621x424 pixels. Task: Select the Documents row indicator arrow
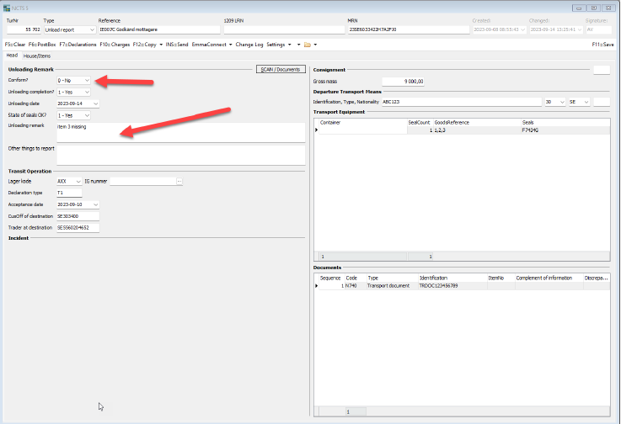point(317,286)
